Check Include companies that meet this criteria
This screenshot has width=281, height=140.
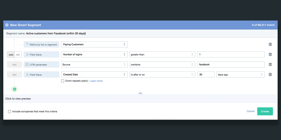click(x=10, y=112)
